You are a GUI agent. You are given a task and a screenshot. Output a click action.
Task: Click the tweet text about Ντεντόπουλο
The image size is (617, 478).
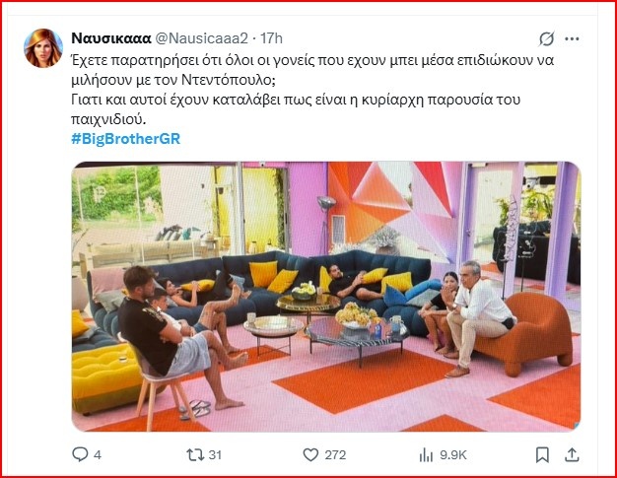click(x=312, y=90)
